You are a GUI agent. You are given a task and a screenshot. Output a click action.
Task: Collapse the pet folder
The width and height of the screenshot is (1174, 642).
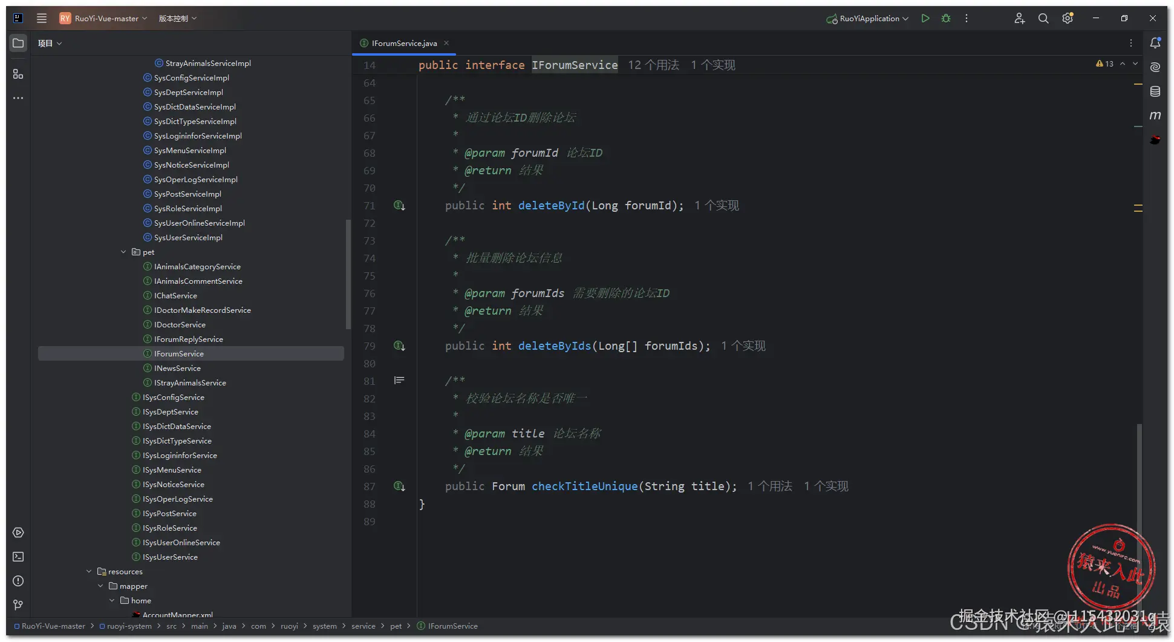[x=123, y=252]
